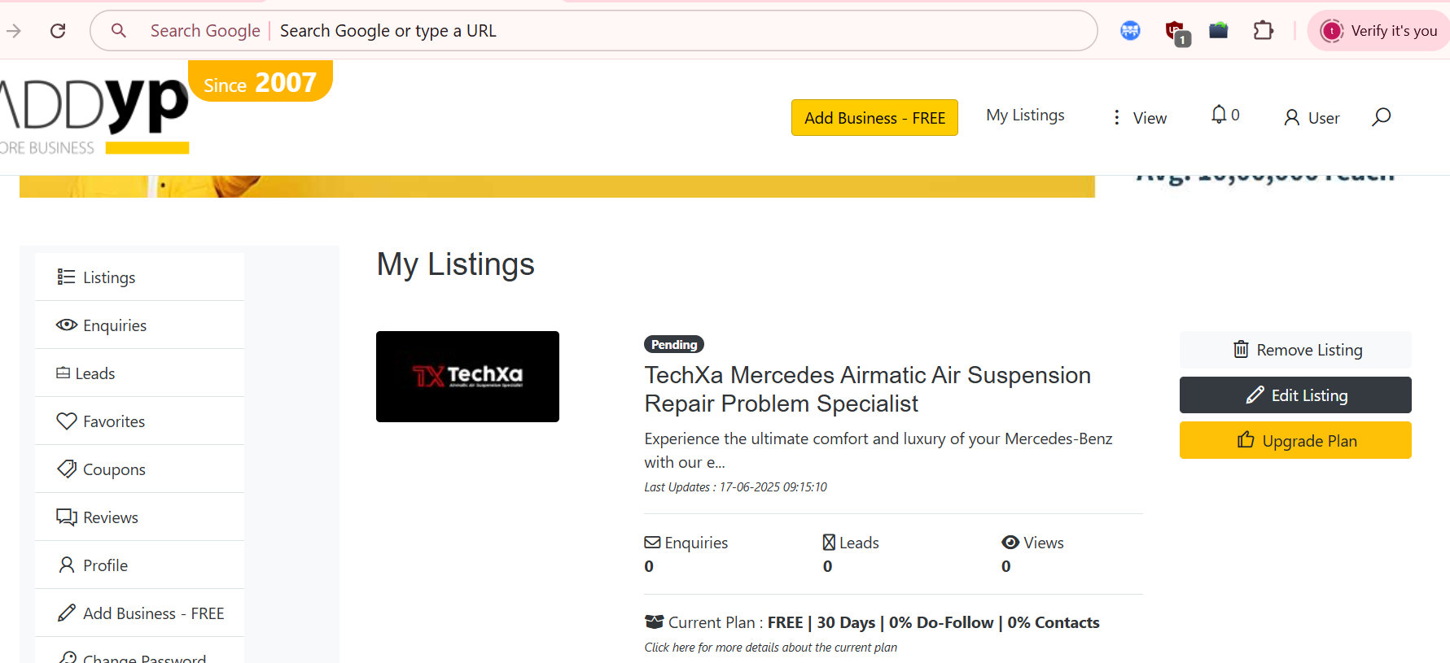Click the Remove Listing button
The width and height of the screenshot is (1450, 663).
click(x=1295, y=350)
